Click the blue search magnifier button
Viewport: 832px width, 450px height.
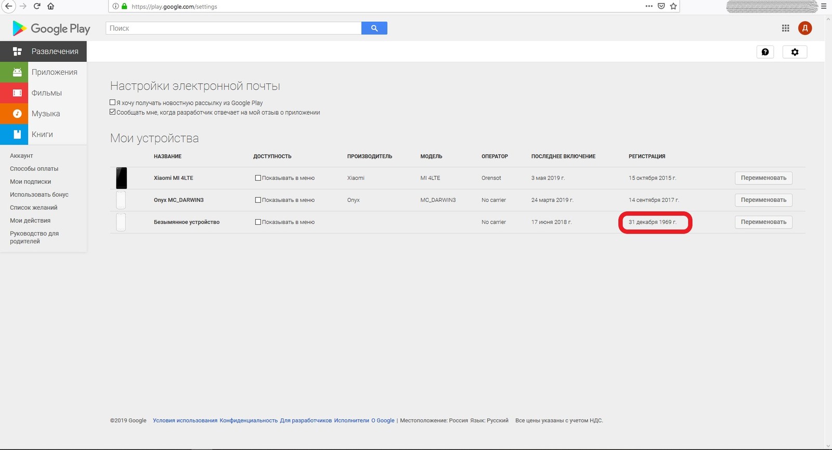tap(374, 28)
